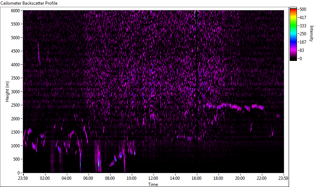The width and height of the screenshot is (315, 187).
Task: Click the last 23:59 time axis label
Action: pyautogui.click(x=283, y=178)
